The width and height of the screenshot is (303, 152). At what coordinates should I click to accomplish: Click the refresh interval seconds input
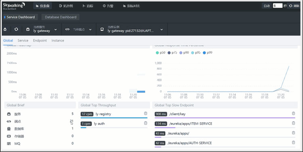tap(278, 6)
